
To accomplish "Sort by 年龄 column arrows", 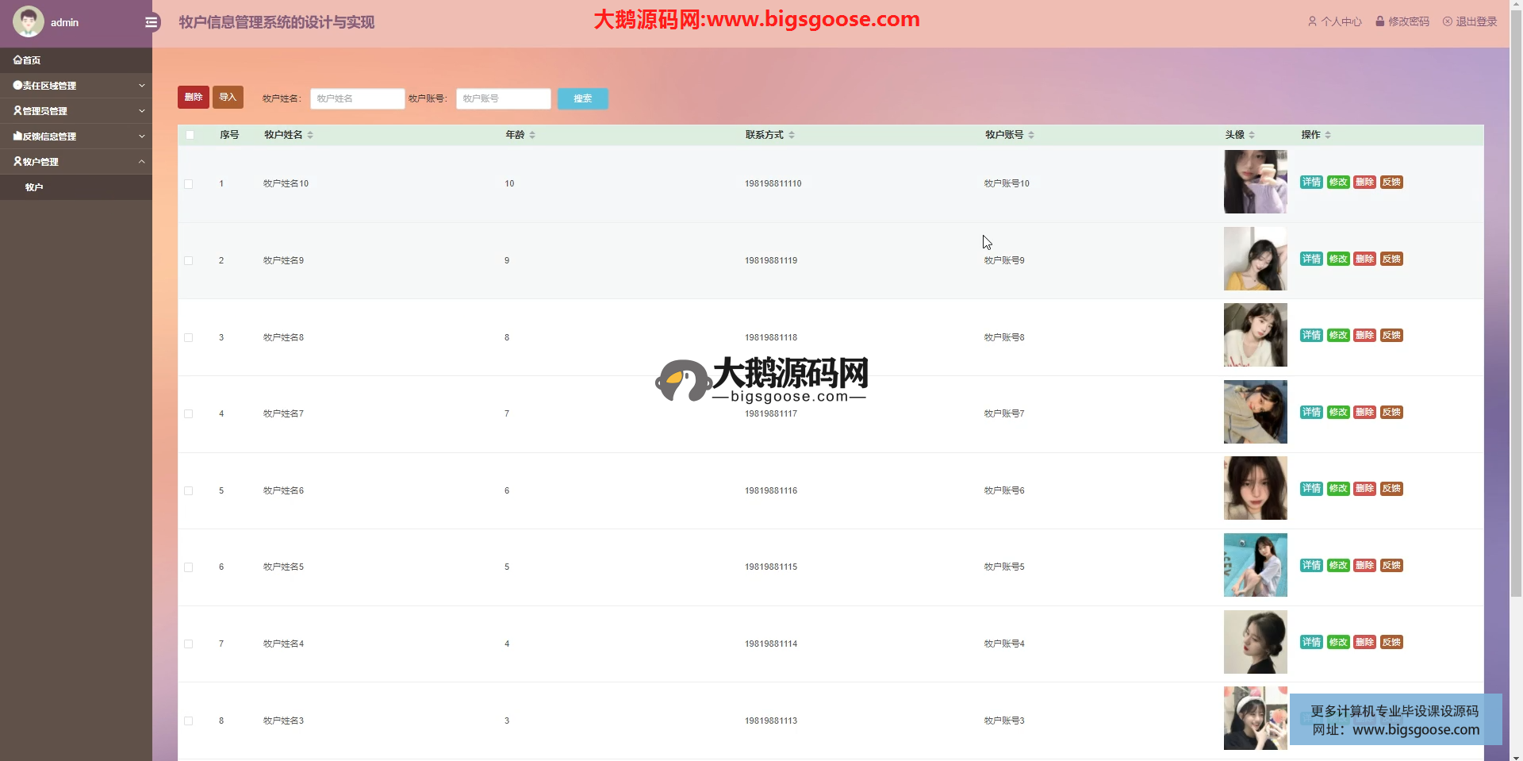I will pyautogui.click(x=532, y=135).
